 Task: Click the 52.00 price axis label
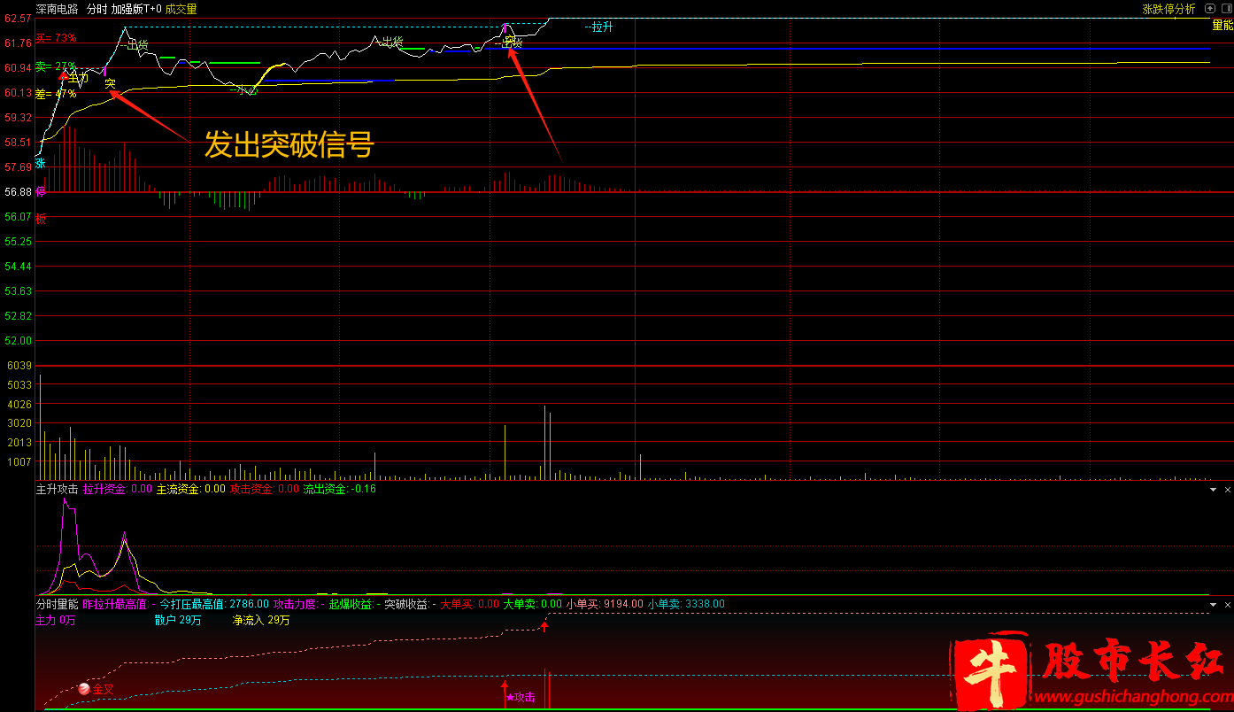coord(18,340)
